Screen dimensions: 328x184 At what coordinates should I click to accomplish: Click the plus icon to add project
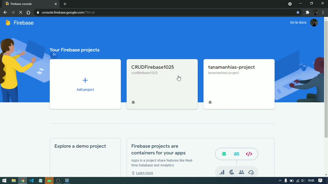(x=85, y=80)
